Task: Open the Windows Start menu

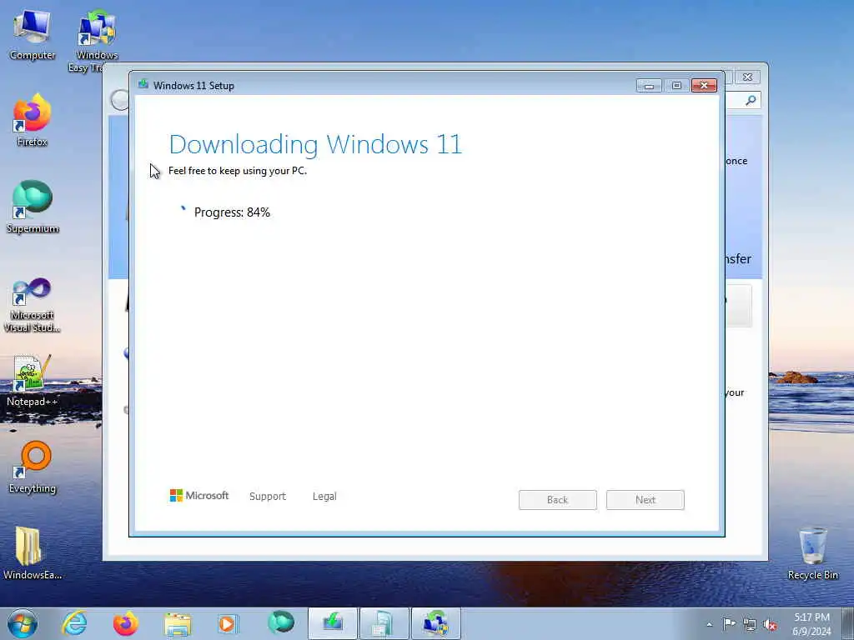Action: [23, 623]
